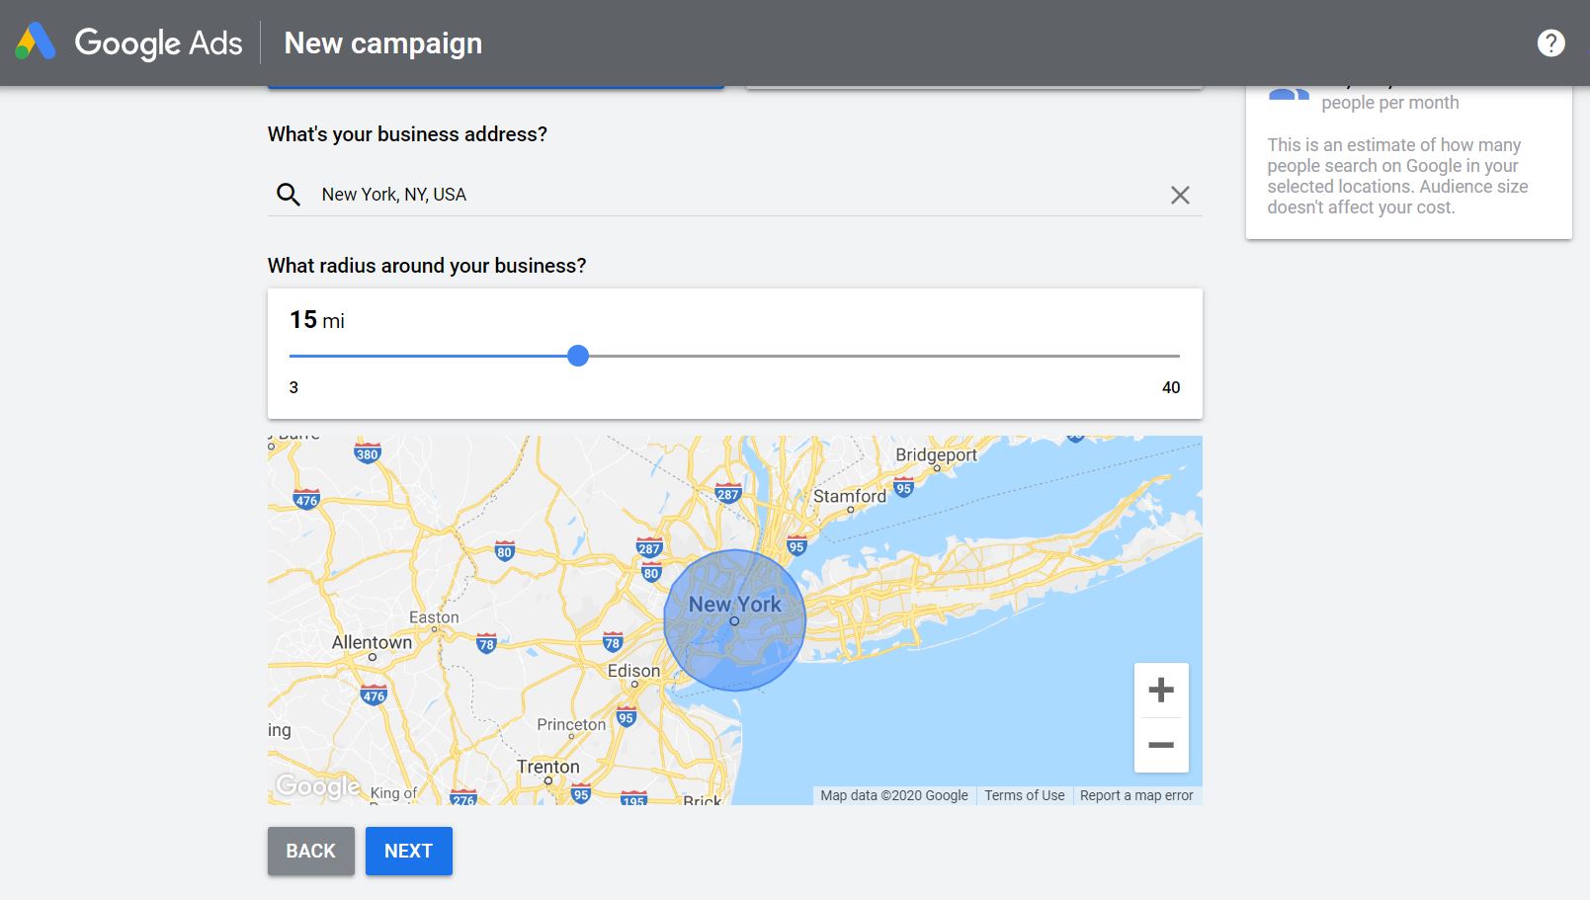Viewport: 1590px width, 900px height.
Task: Click the Map data ©2020 Google text
Action: [x=894, y=795]
